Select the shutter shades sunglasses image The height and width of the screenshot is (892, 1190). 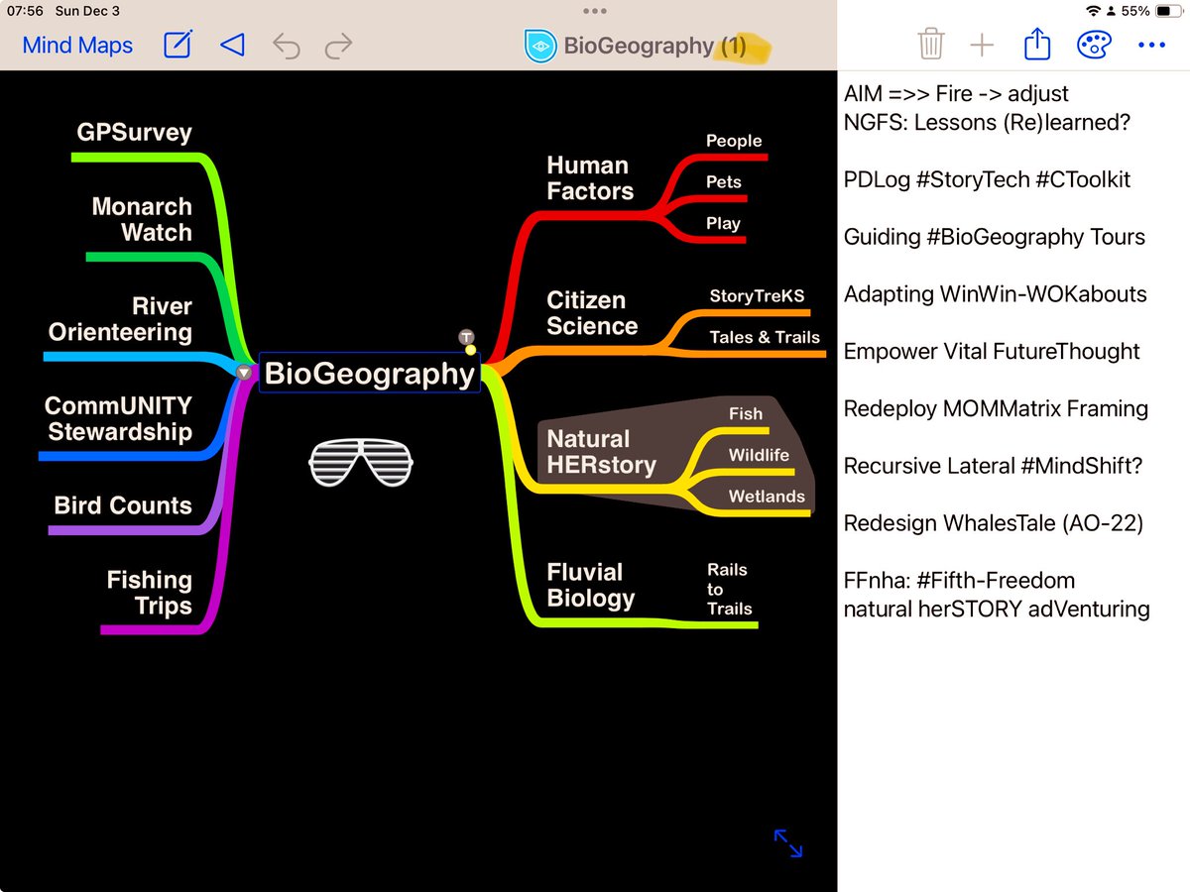360,464
